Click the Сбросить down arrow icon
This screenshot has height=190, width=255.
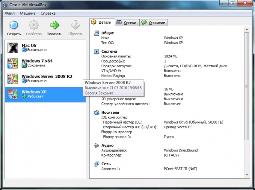tap(75, 25)
